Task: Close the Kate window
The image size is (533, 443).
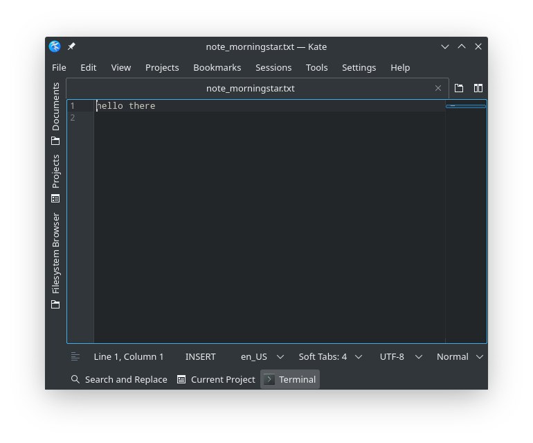Action: (x=478, y=46)
